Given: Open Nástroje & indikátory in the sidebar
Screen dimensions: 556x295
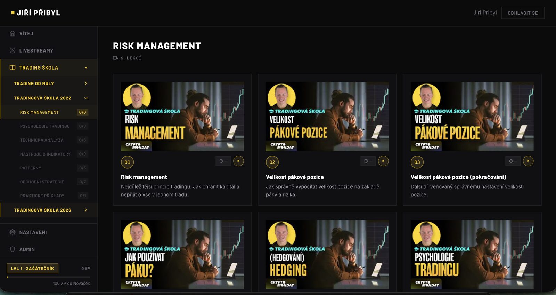Looking at the screenshot, I should click(49, 154).
